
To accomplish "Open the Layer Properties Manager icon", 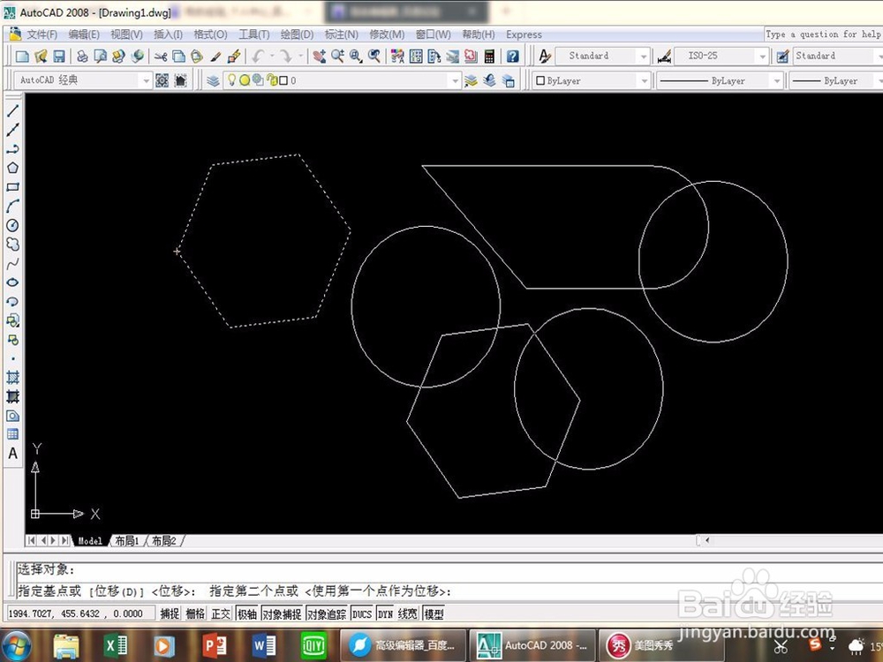I will coord(213,80).
